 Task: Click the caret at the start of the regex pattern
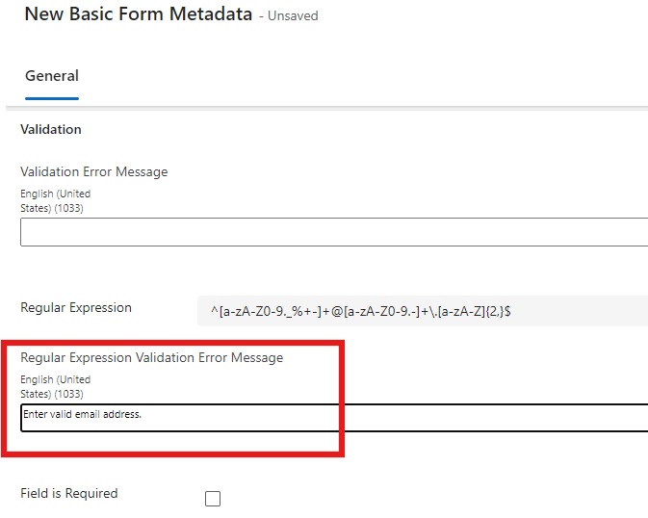[214, 310]
